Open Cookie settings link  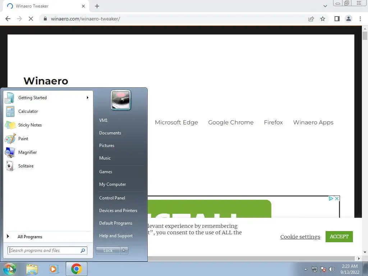point(300,236)
